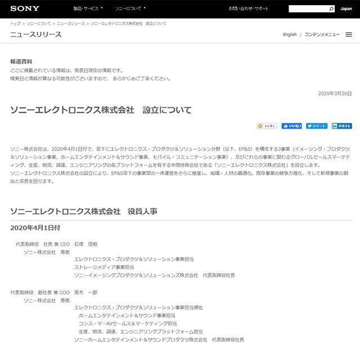Share on LinkedIn 共有する button
The width and height of the screenshot is (360, 346).
(341, 126)
